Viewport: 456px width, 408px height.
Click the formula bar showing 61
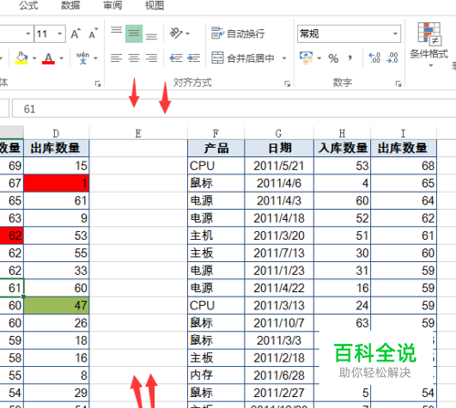click(x=233, y=109)
